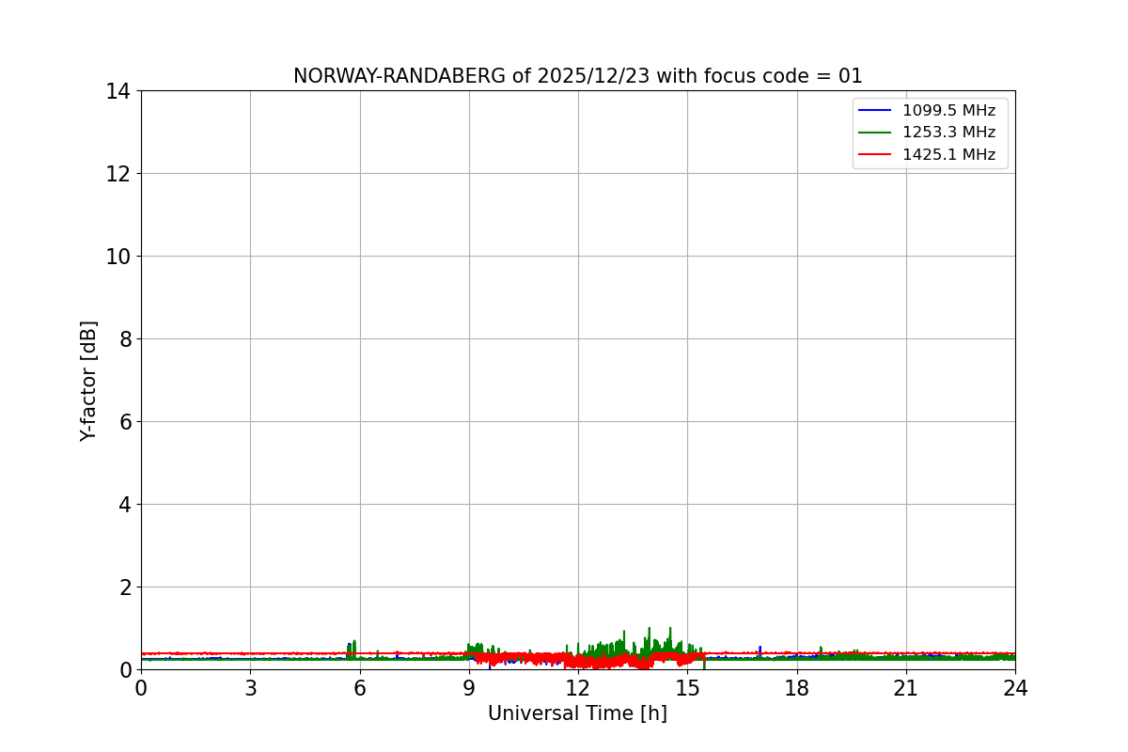Viewport: 1128px width, 752px height.
Task: Click the 1425.1 MHz legend label
Action: click(x=948, y=155)
